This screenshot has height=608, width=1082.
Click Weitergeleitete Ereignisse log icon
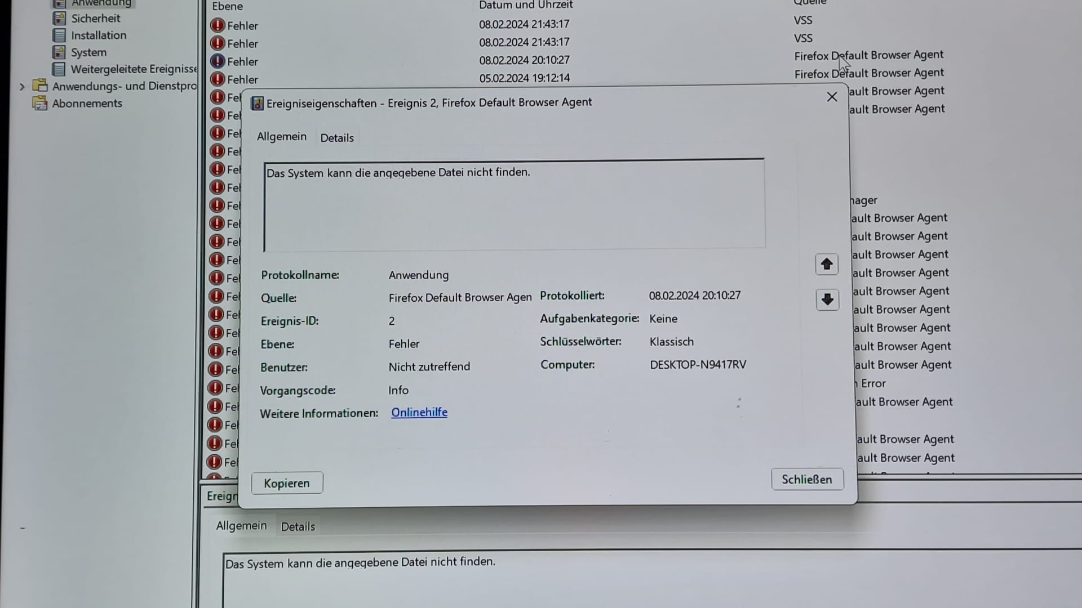tap(59, 69)
